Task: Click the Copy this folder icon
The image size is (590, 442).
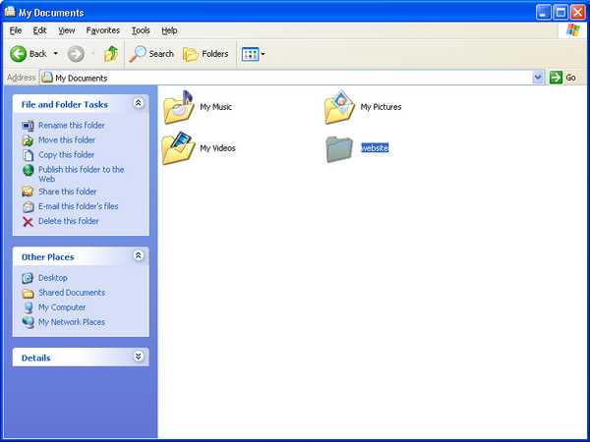Action: point(28,155)
